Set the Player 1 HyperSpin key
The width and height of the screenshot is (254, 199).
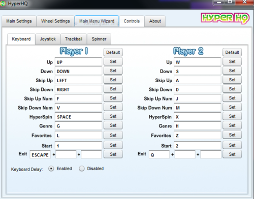pyautogui.click(x=113, y=116)
